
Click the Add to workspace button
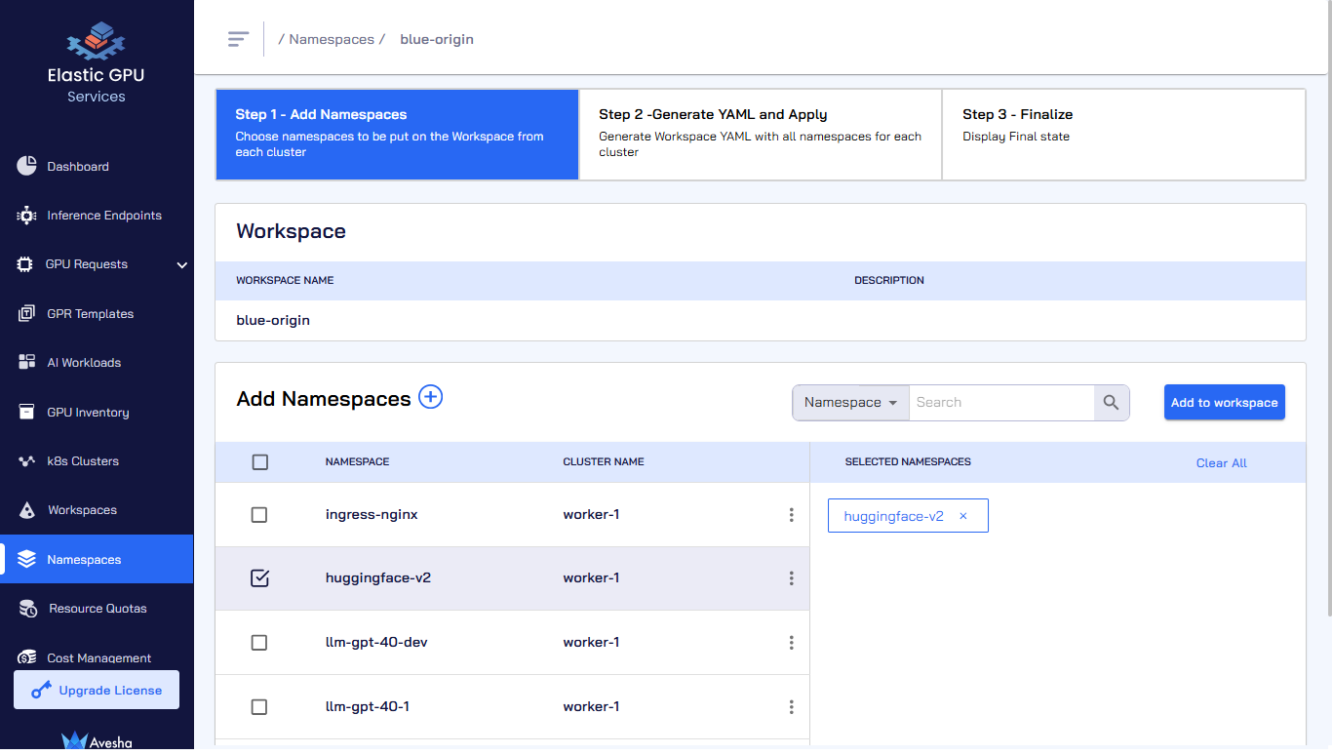(x=1225, y=403)
